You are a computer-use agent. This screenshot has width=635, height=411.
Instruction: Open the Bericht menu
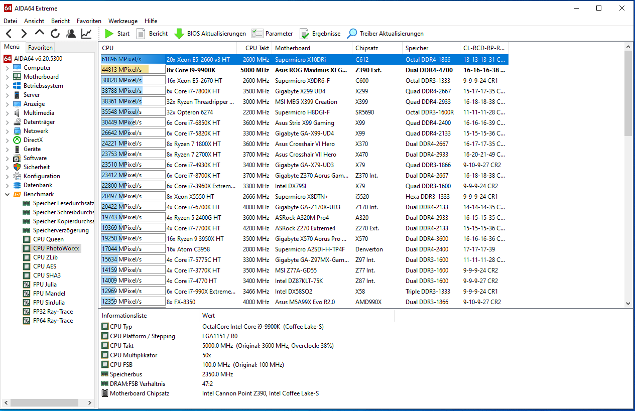61,21
